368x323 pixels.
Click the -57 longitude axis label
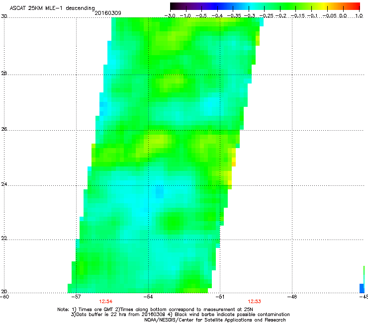pyautogui.click(x=76, y=297)
